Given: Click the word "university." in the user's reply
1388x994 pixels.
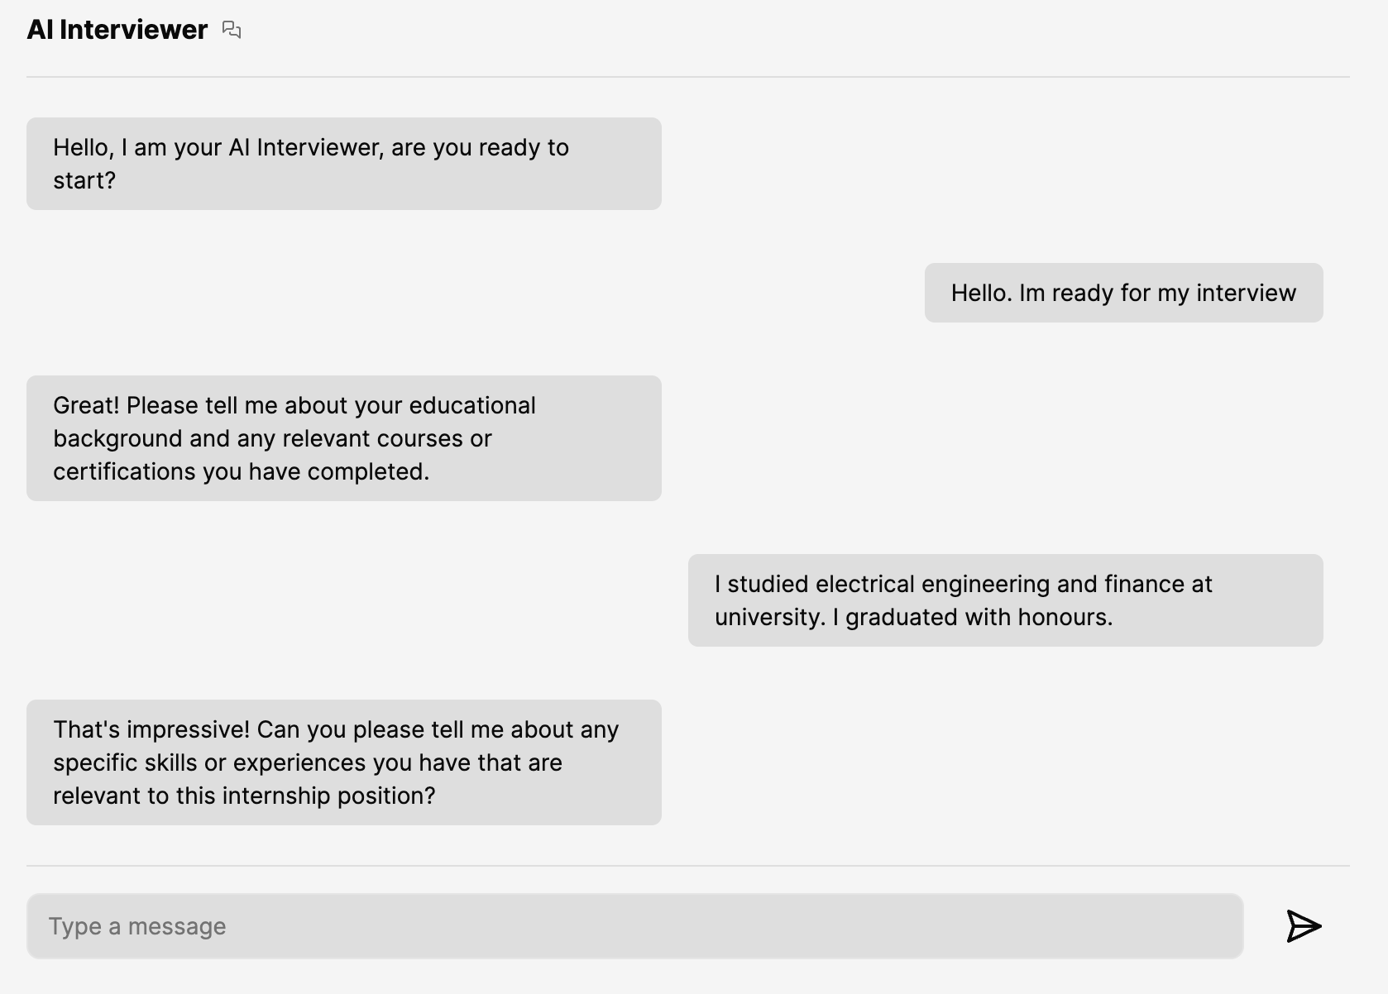Looking at the screenshot, I should click(x=769, y=617).
